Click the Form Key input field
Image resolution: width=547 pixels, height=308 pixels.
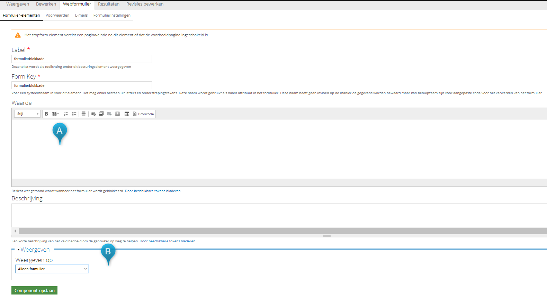coord(82,85)
